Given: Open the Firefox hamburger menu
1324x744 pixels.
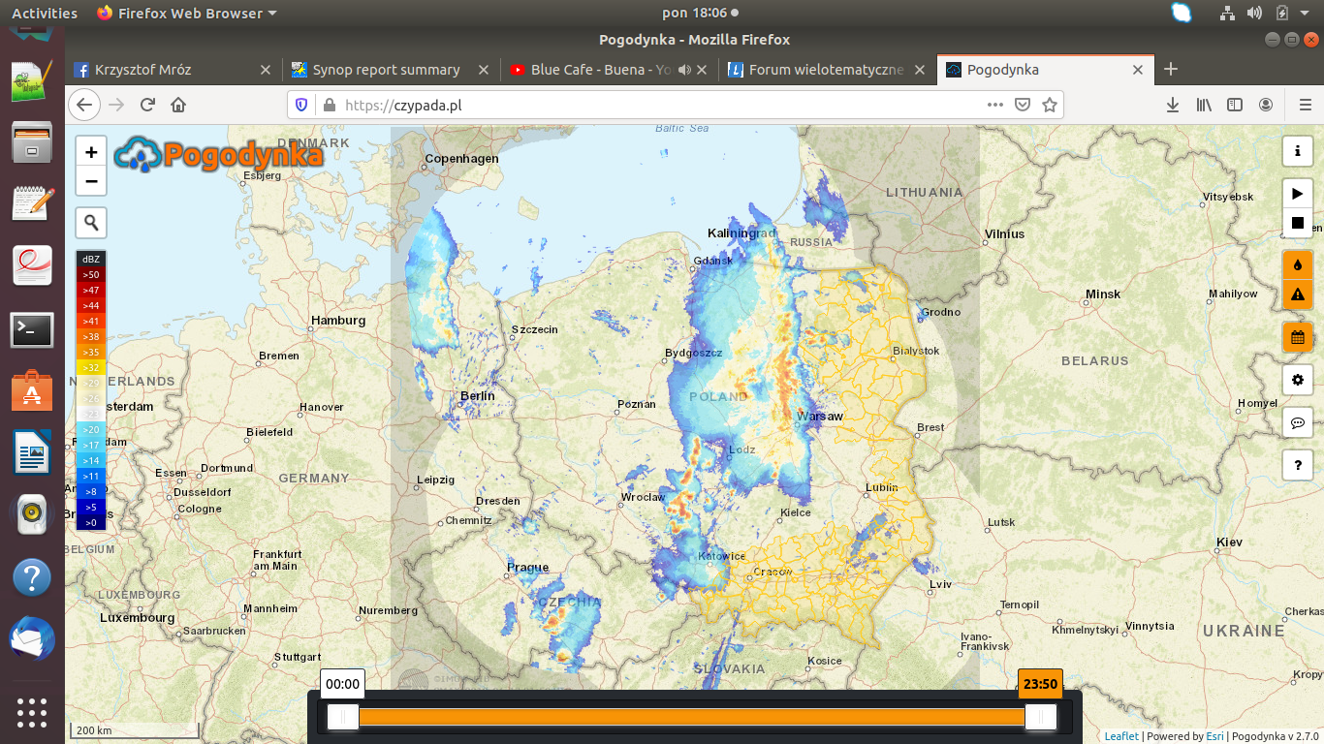Looking at the screenshot, I should pyautogui.click(x=1306, y=105).
